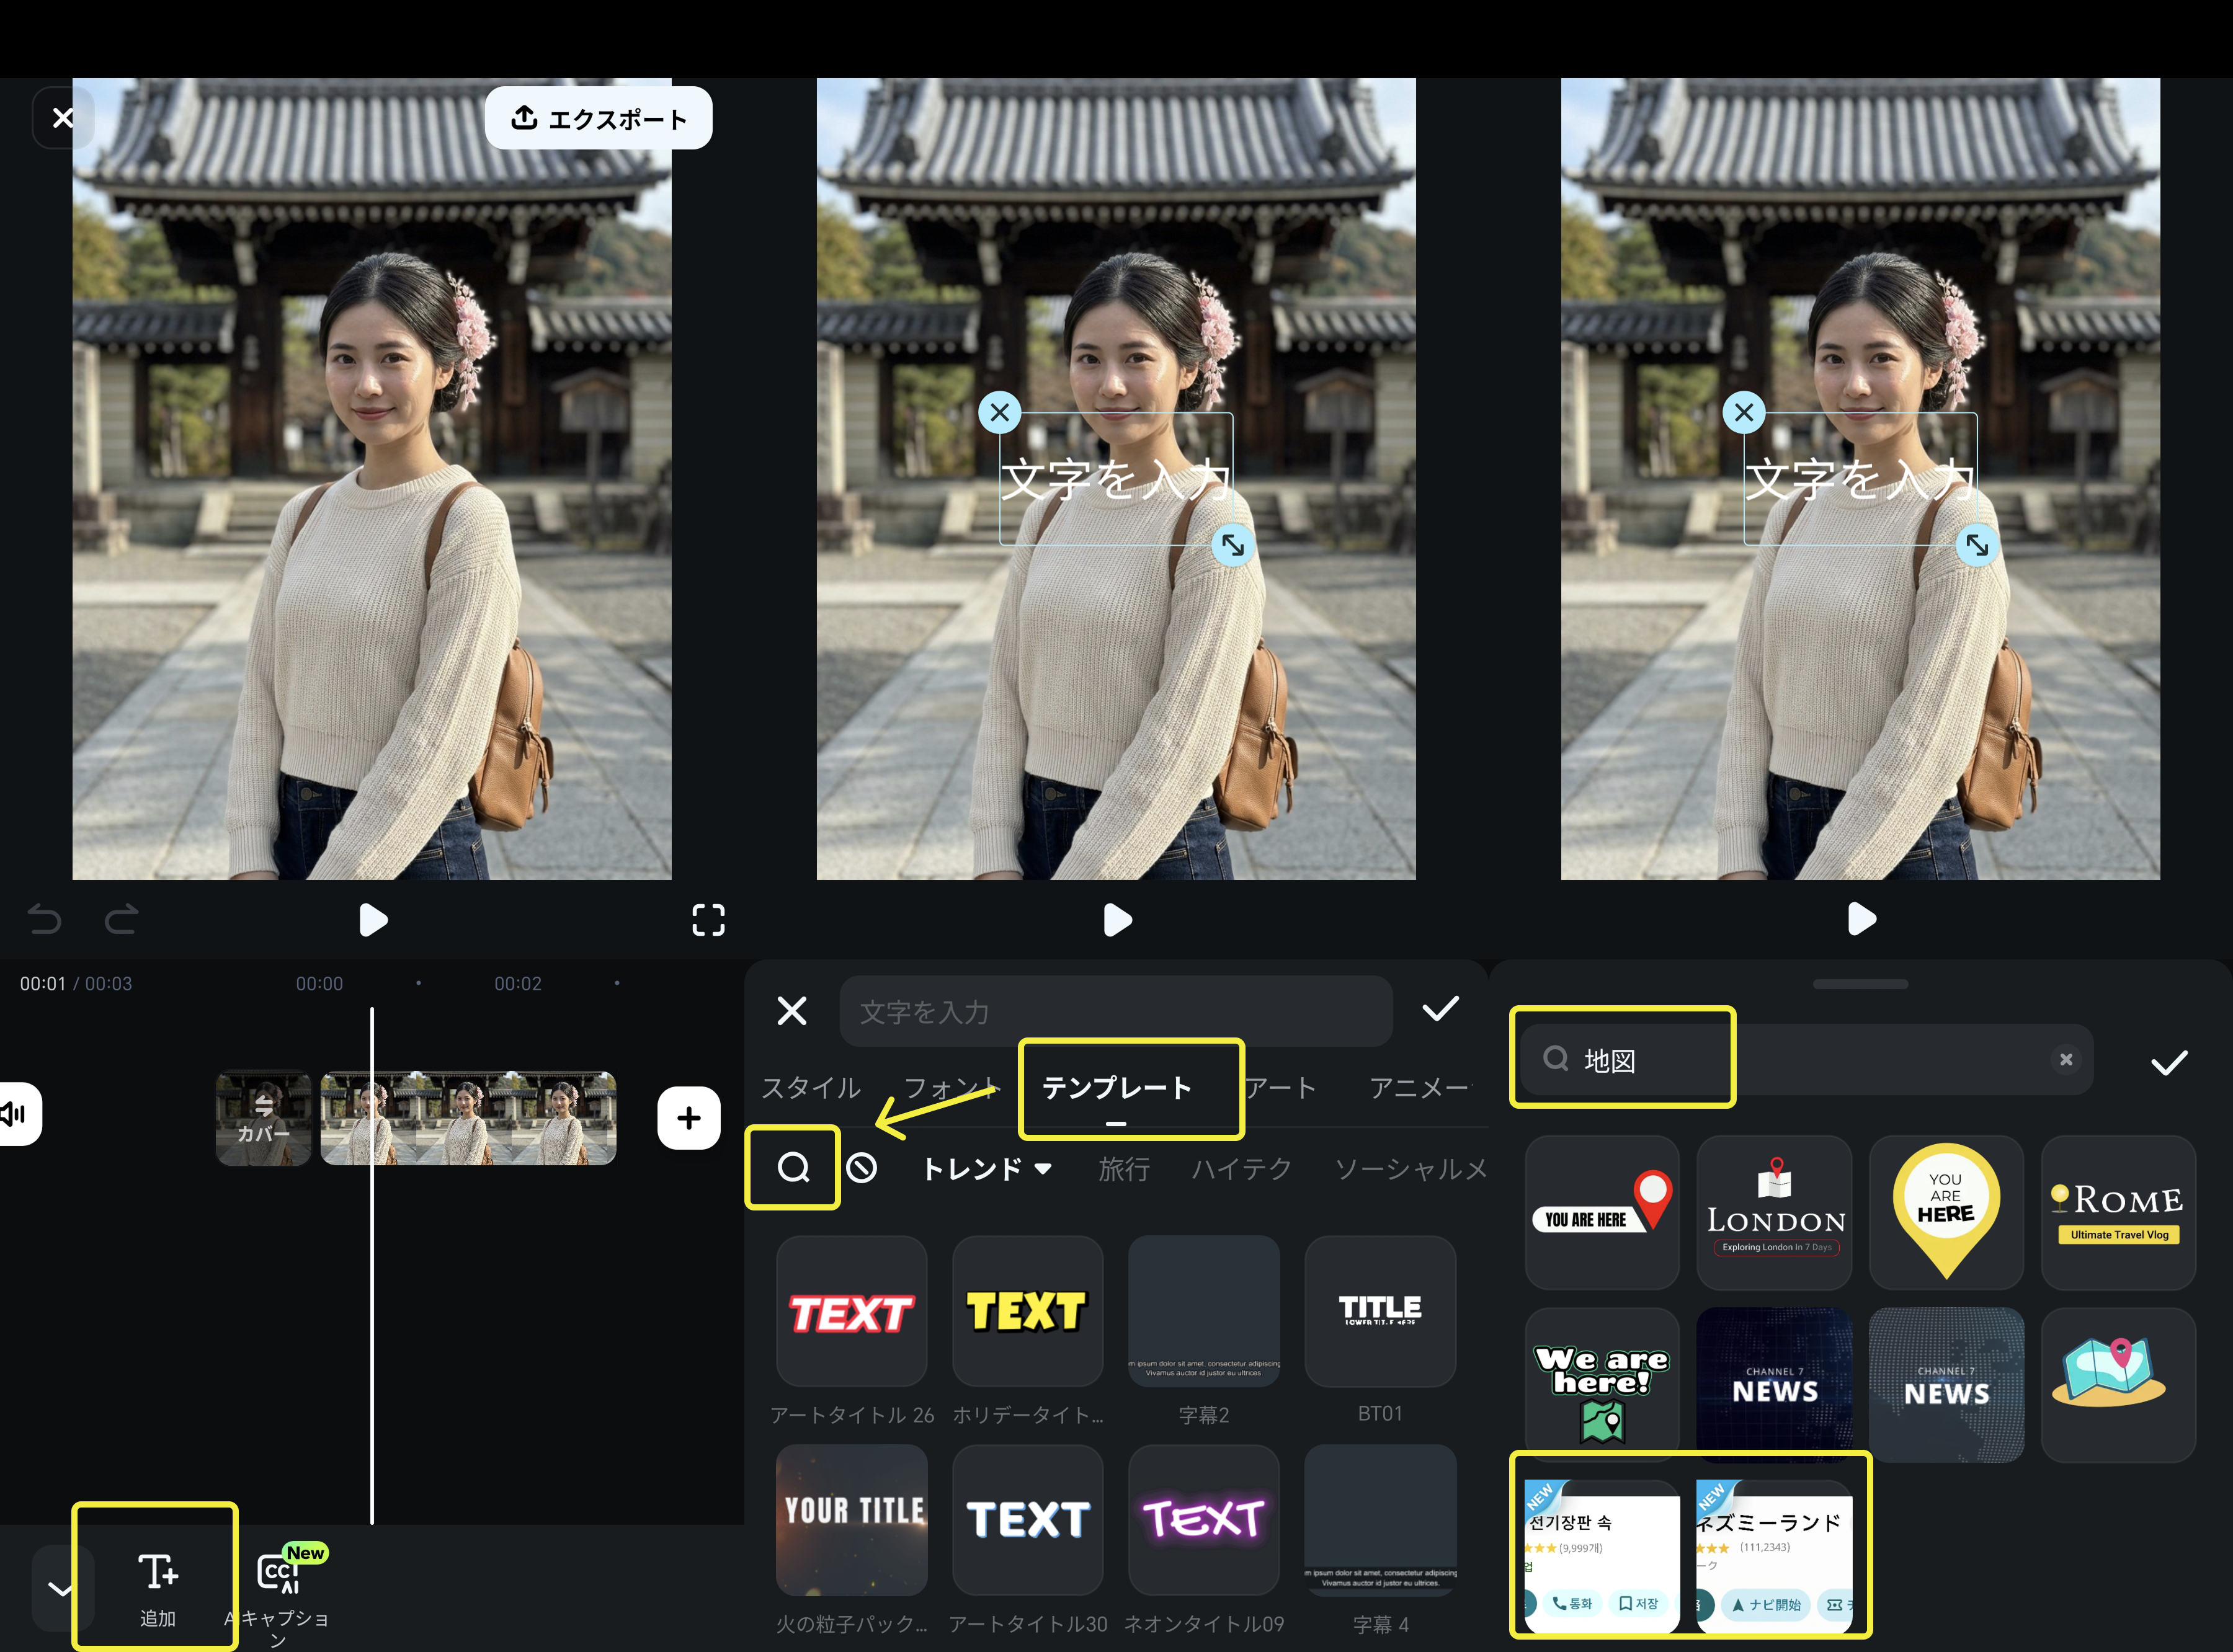
Task: Click the 文字を入力 text input field
Action: 1115,1011
